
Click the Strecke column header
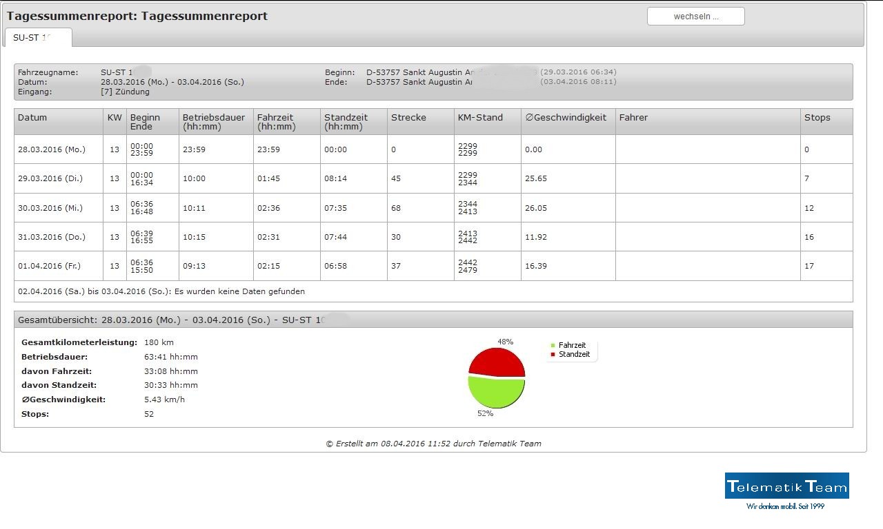pyautogui.click(x=408, y=118)
